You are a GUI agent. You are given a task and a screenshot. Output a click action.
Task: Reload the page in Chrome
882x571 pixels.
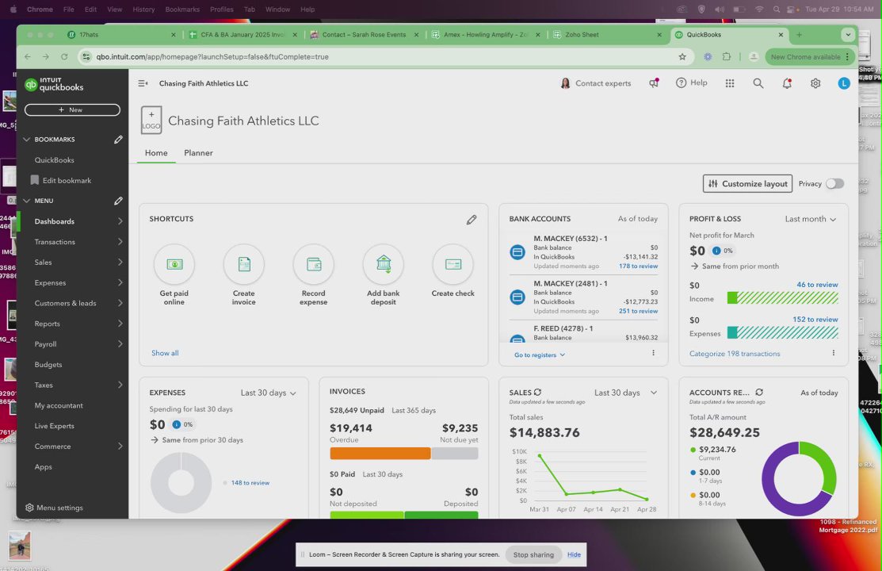click(x=64, y=57)
